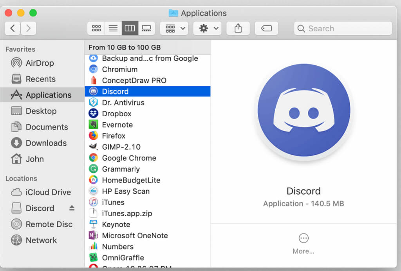Select Evernote in the applications list
Viewport: 401px width, 271px height.
point(117,125)
